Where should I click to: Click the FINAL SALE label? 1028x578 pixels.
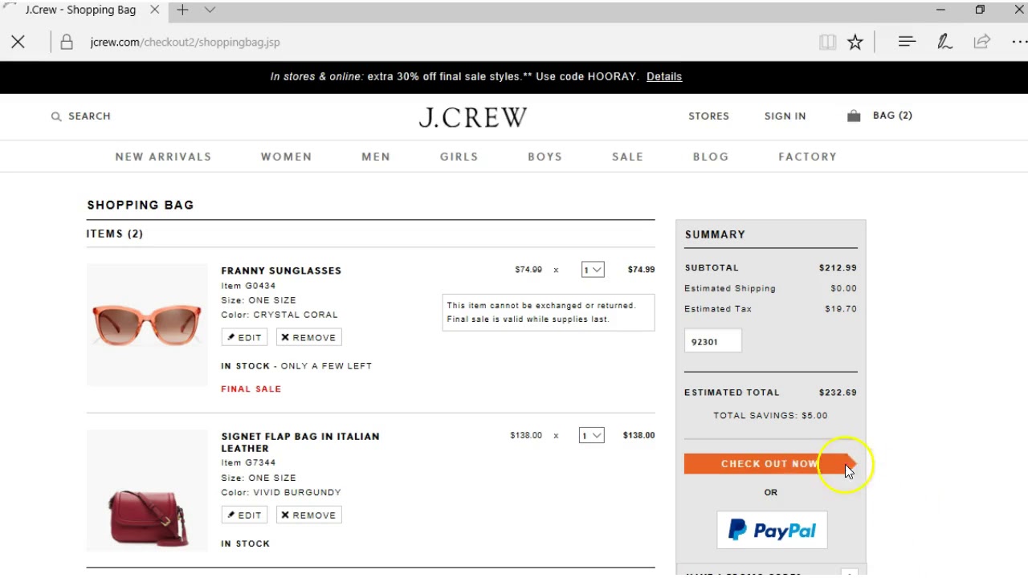(251, 389)
